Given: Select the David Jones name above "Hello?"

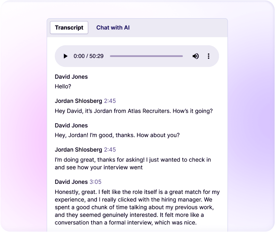Looking at the screenshot, I should tap(71, 77).
